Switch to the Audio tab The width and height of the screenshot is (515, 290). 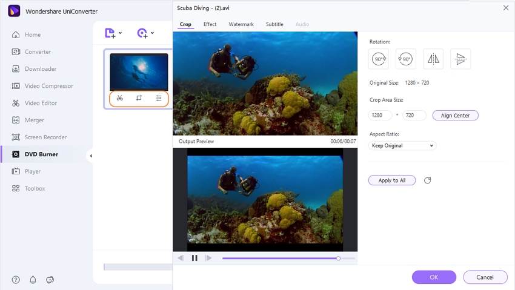[302, 24]
